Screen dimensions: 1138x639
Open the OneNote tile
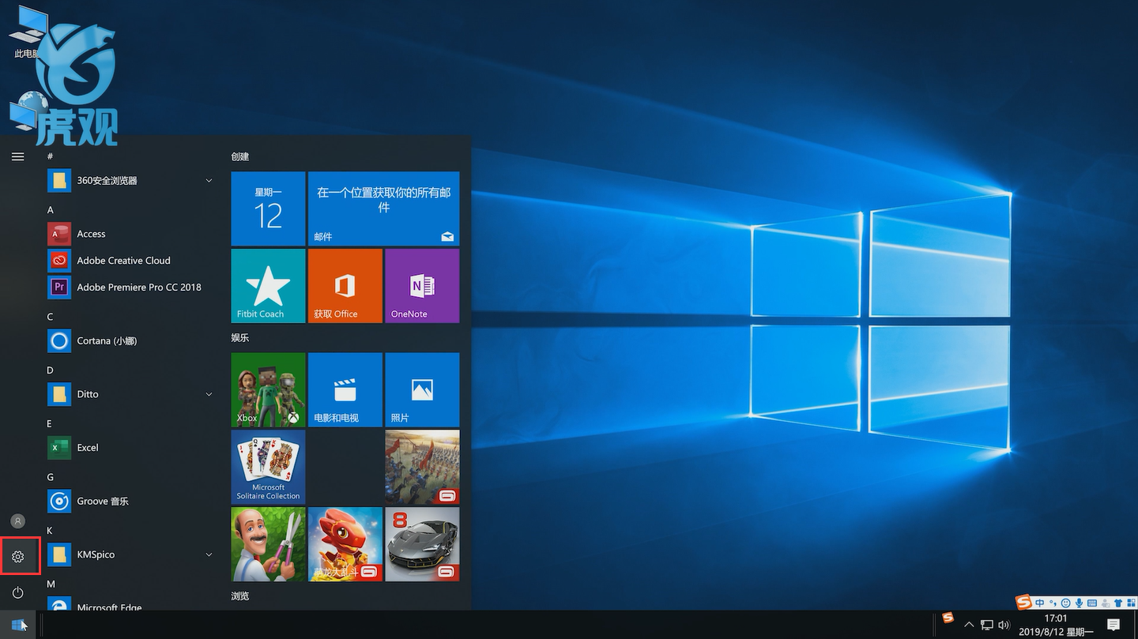[422, 286]
